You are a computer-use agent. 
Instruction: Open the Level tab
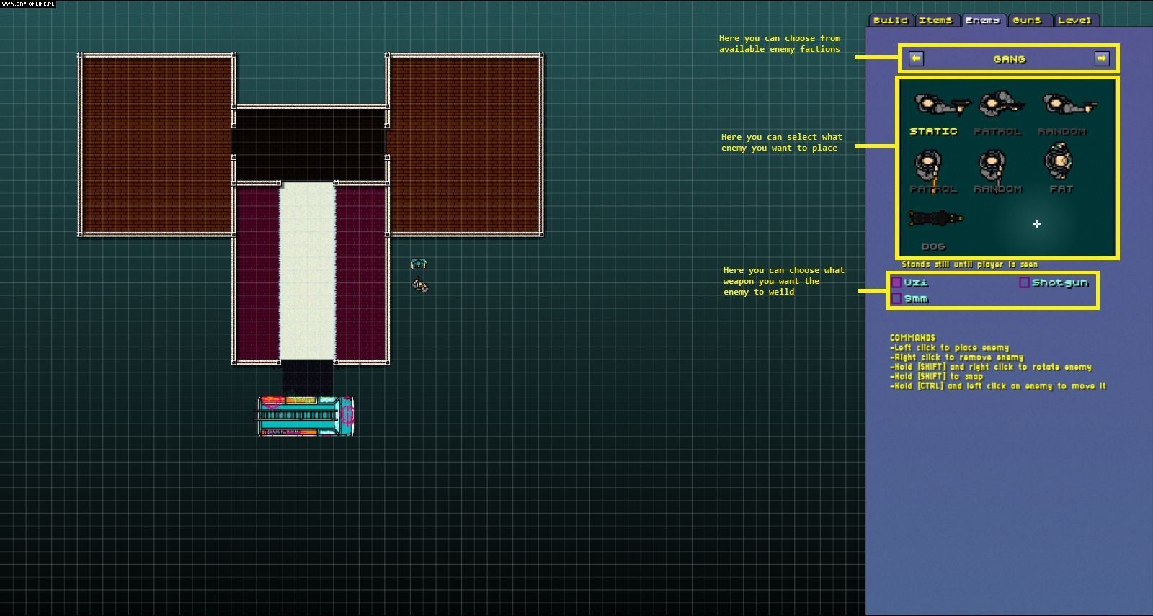point(1074,20)
